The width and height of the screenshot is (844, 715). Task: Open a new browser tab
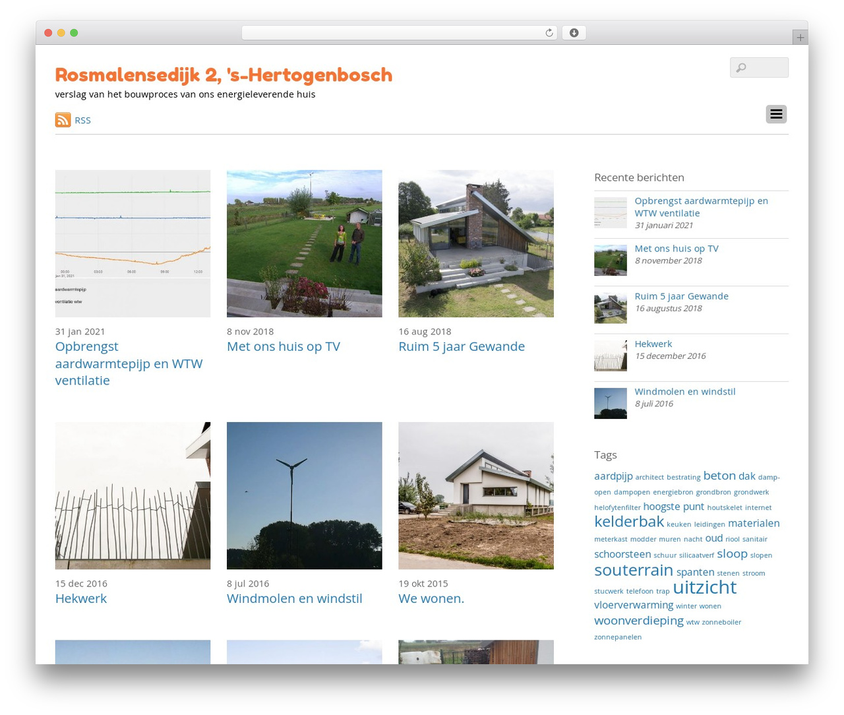pos(800,38)
